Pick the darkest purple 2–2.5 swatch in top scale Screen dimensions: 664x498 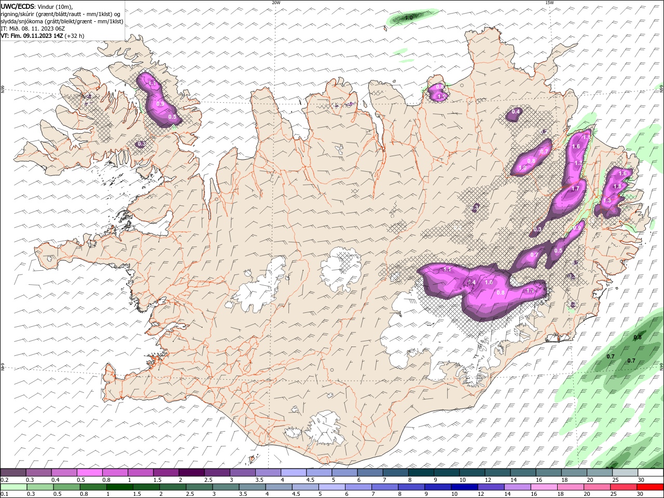tap(191, 473)
